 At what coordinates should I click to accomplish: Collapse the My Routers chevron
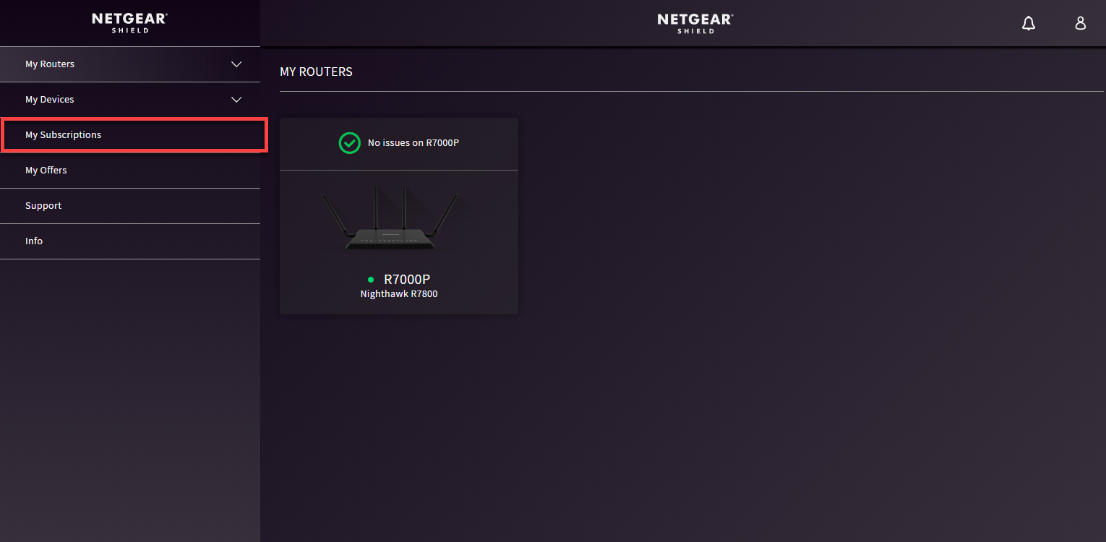(236, 64)
